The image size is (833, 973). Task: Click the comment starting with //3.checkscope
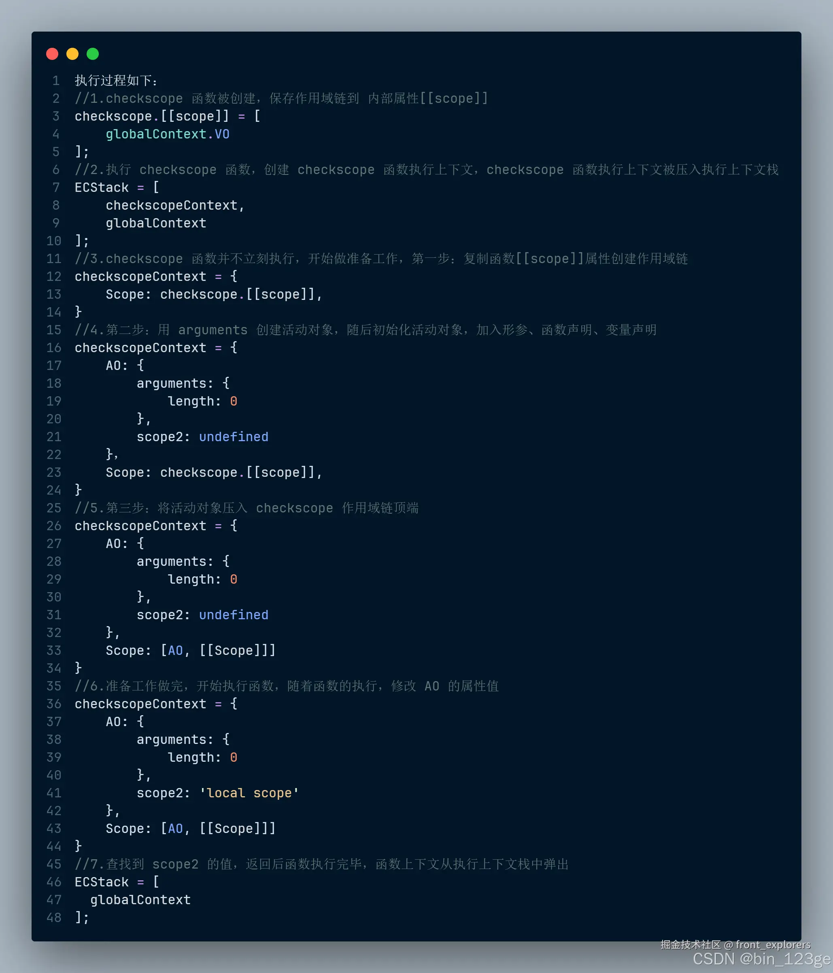coord(380,259)
